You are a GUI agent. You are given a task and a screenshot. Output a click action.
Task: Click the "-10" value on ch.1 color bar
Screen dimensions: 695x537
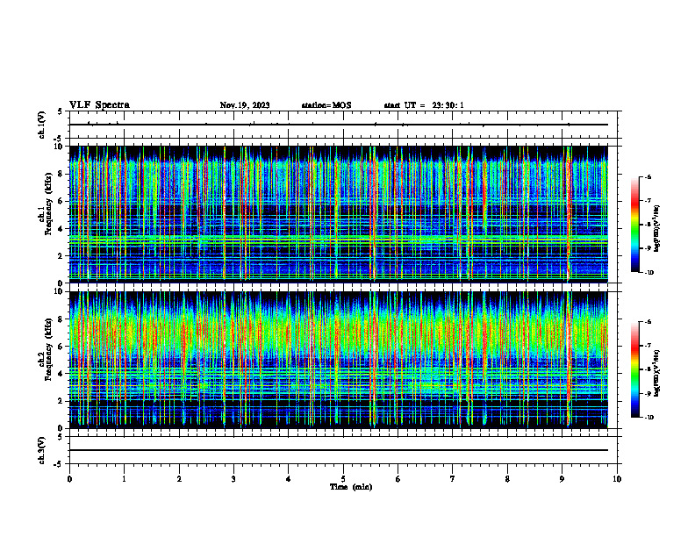tap(648, 273)
